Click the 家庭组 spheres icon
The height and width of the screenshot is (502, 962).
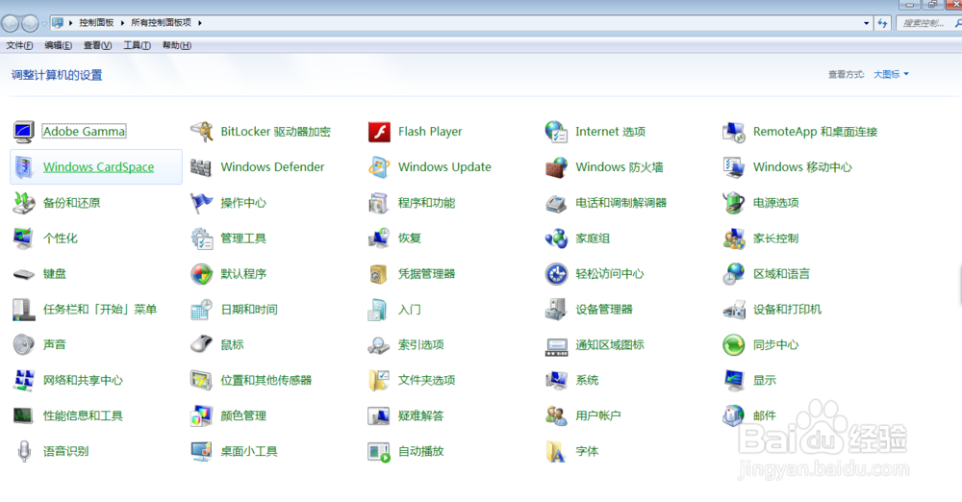(x=556, y=238)
